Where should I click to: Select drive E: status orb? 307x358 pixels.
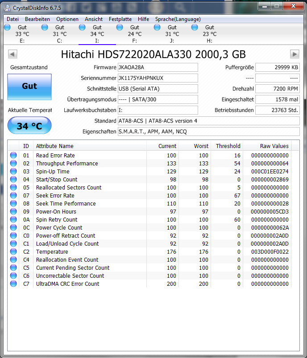point(7,27)
